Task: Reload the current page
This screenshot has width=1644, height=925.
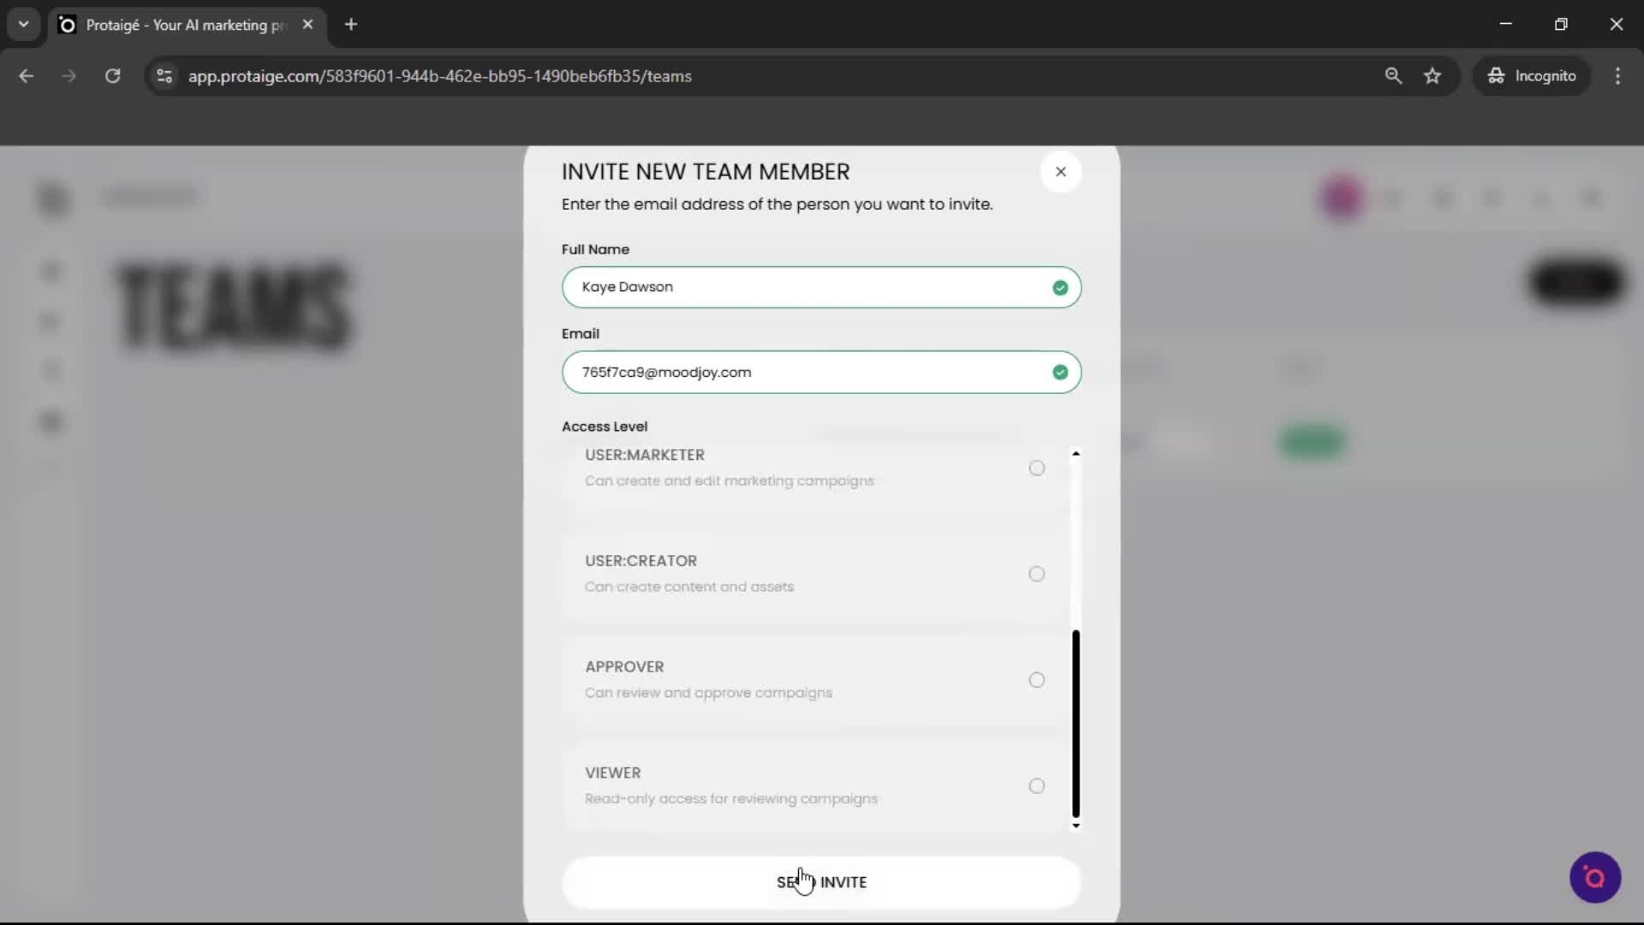Action: (x=112, y=76)
